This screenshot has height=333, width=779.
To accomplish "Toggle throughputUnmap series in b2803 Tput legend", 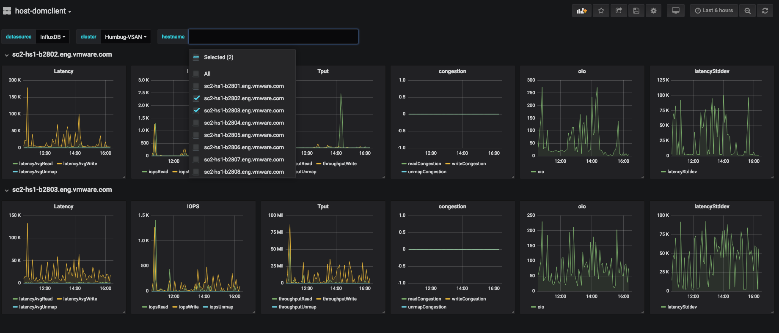I will 297,307.
